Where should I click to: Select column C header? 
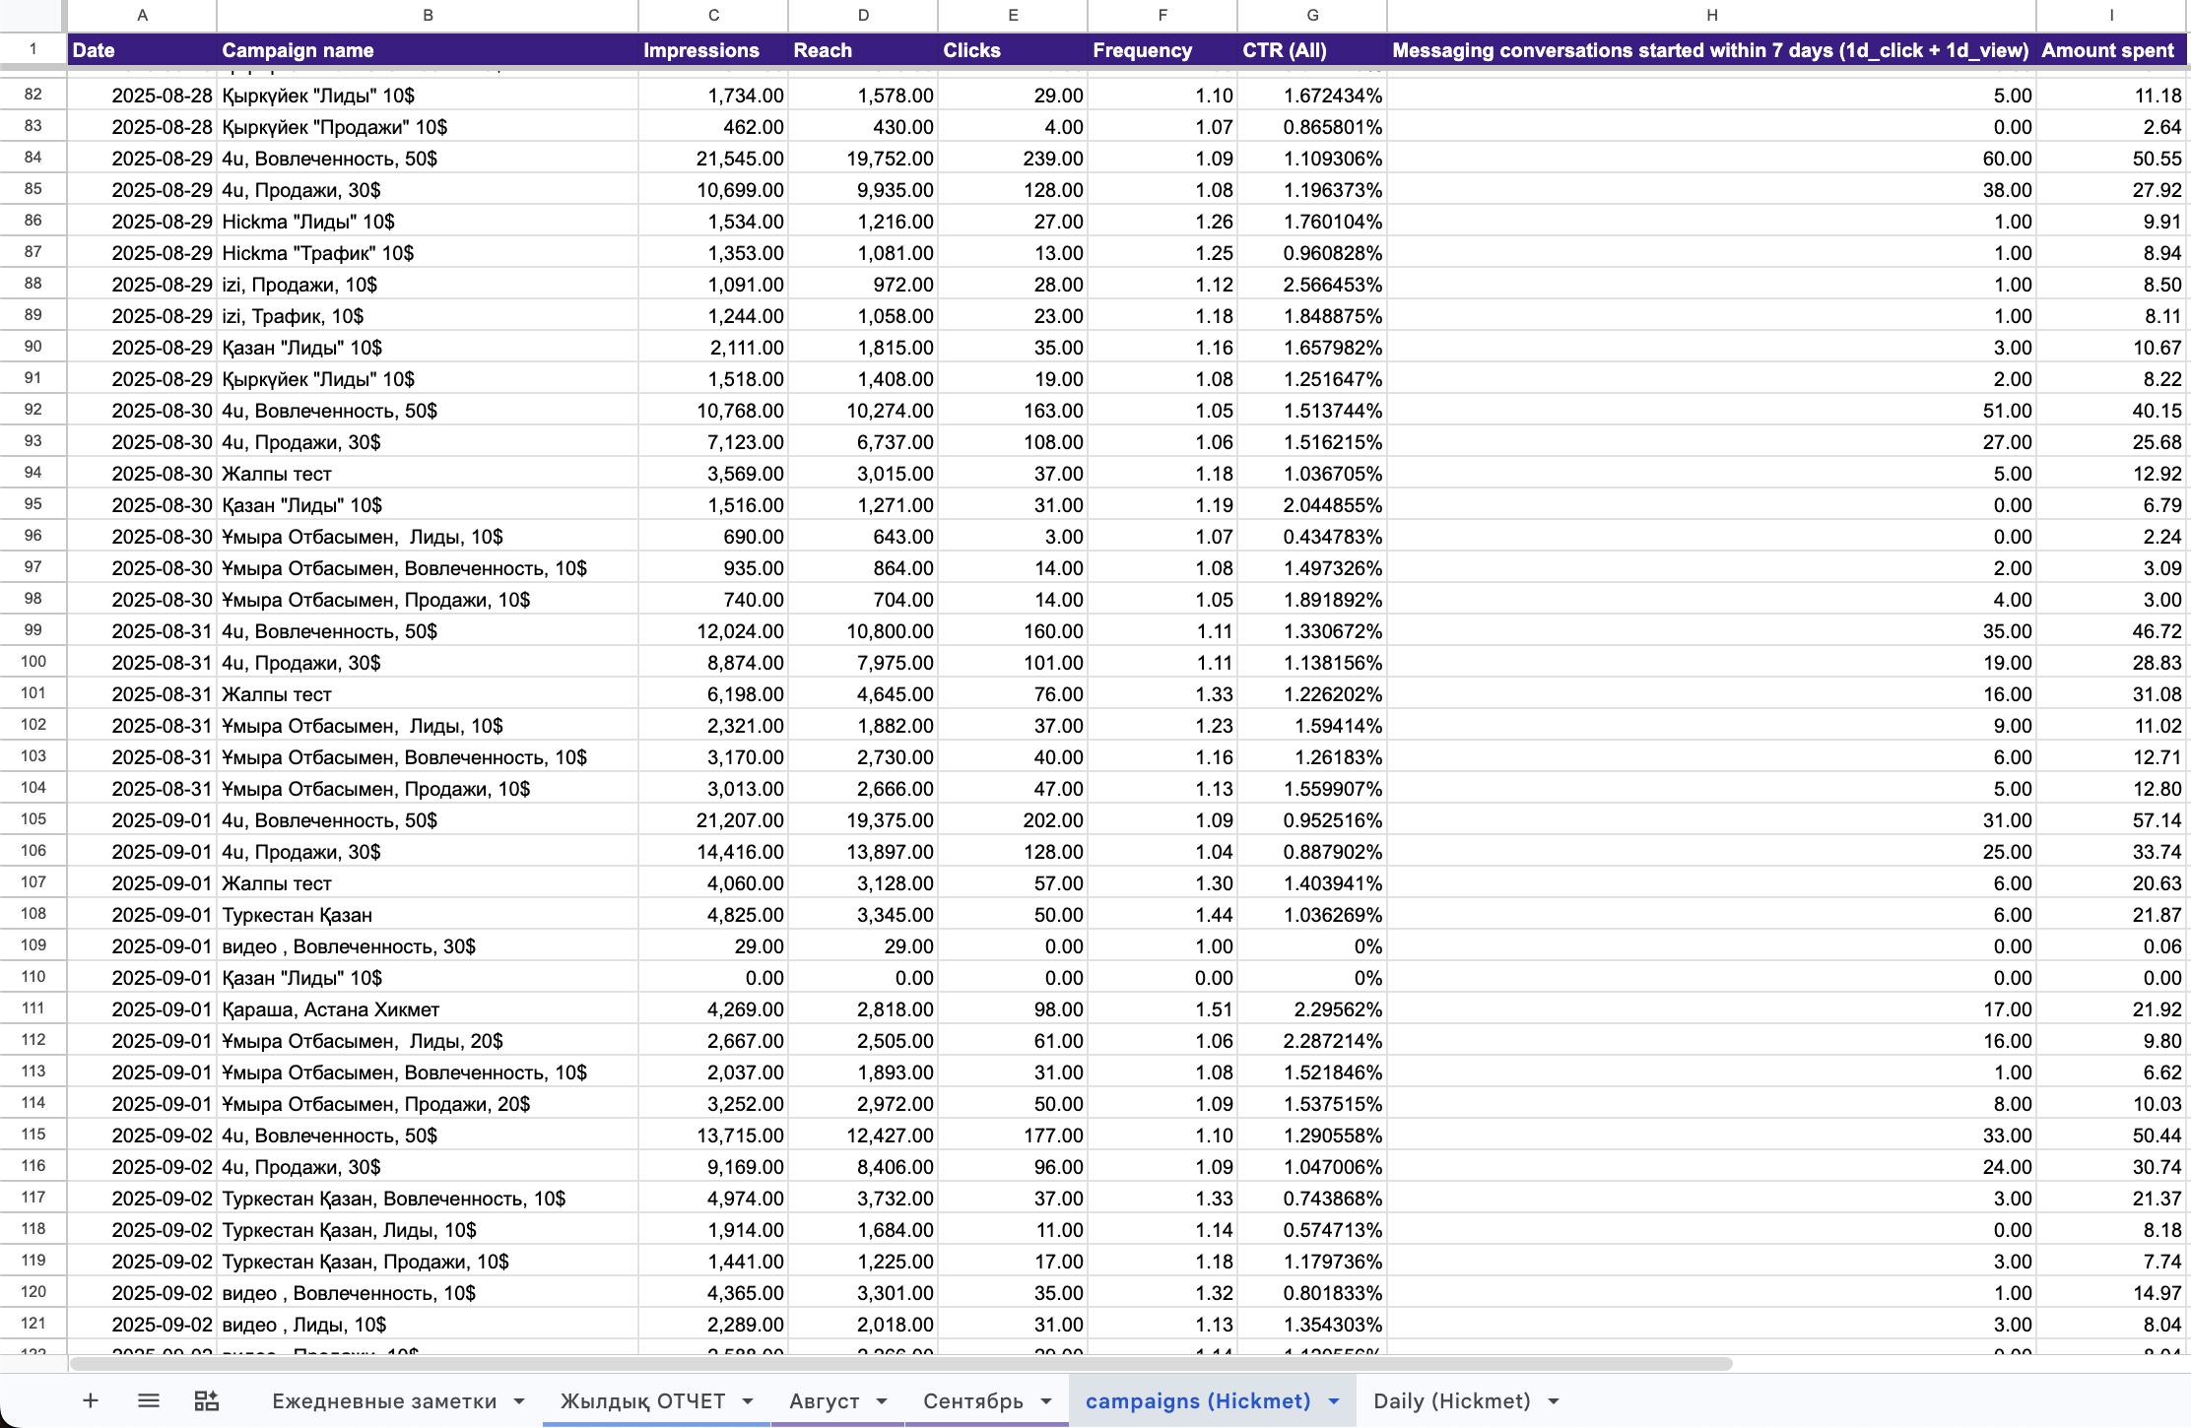pyautogui.click(x=713, y=15)
